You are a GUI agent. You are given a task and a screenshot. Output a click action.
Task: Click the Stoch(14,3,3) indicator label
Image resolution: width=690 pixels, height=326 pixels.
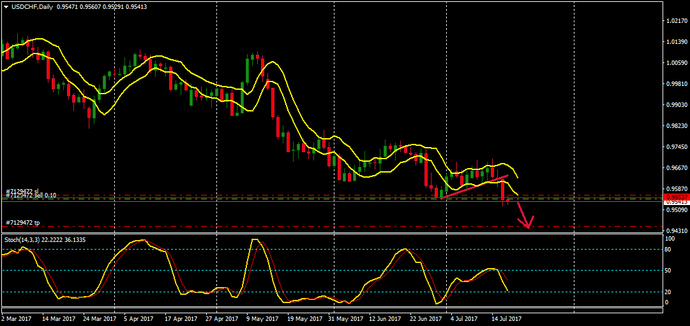23,239
